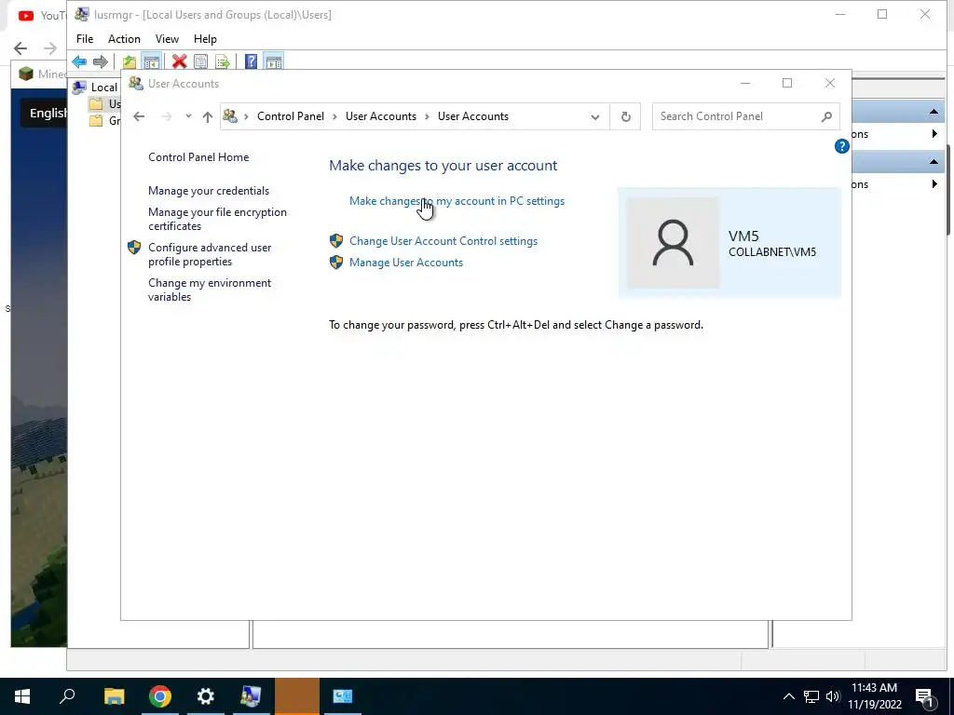This screenshot has width=954, height=715.
Task: Click the VM5 account picture
Action: (673, 243)
